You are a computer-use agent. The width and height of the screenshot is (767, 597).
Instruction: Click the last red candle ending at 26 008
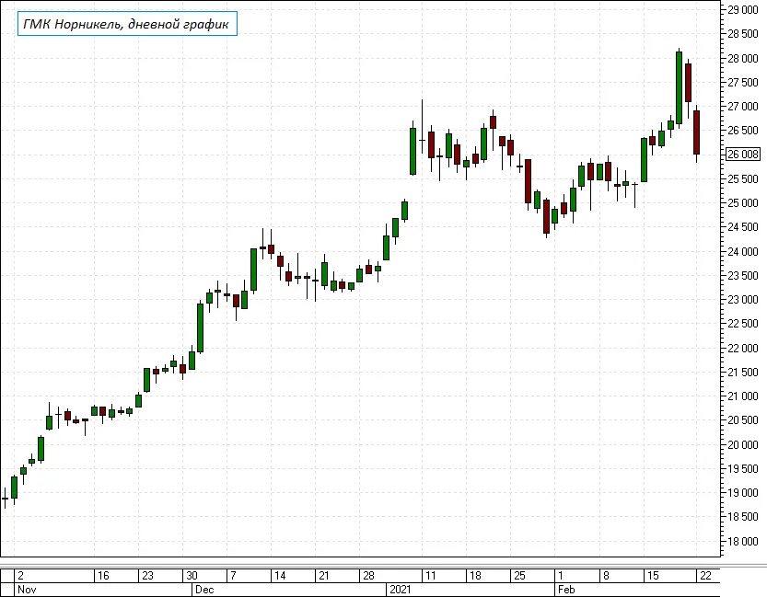(696, 132)
